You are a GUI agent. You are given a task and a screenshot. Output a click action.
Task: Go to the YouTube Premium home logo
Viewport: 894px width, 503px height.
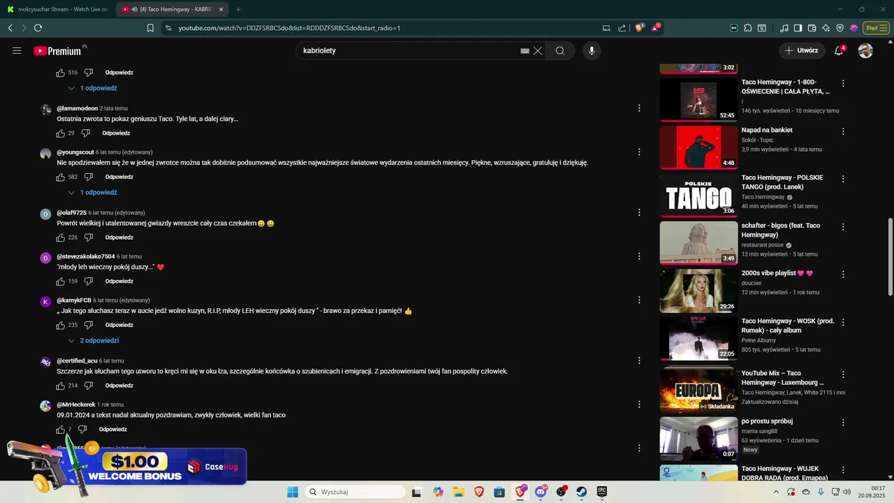58,51
